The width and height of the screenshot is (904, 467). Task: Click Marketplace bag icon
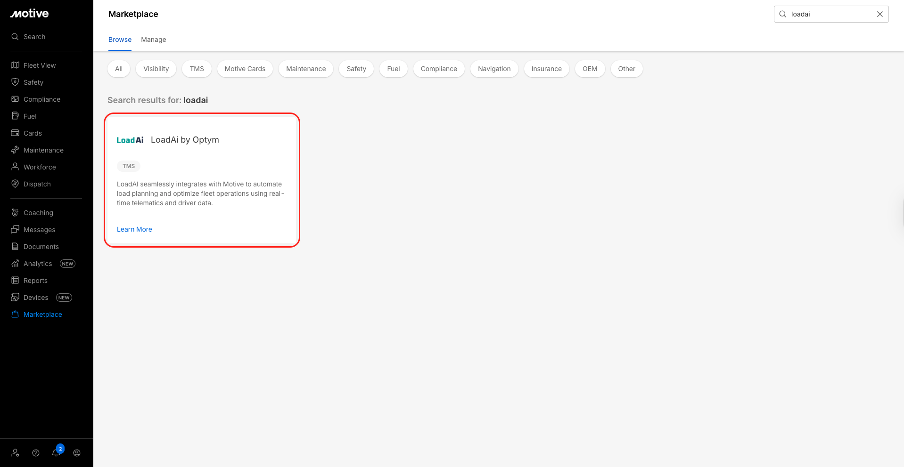15,314
